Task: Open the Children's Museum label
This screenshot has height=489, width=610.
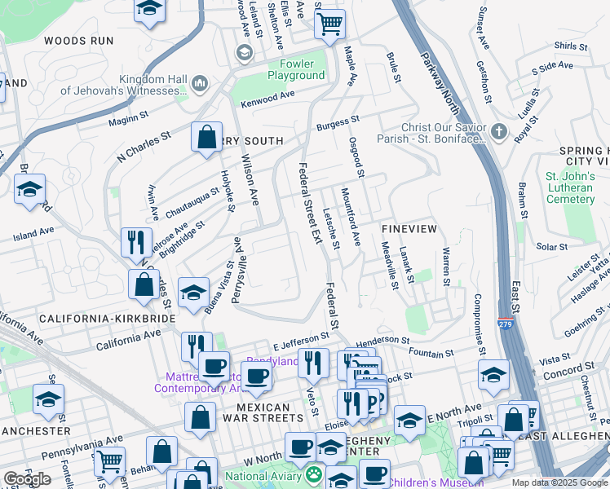Action: tap(436, 482)
